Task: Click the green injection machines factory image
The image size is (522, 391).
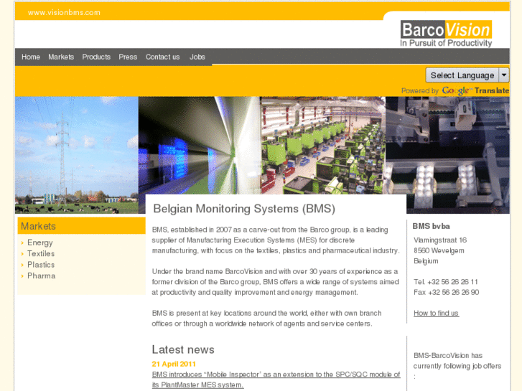Action: (322, 146)
